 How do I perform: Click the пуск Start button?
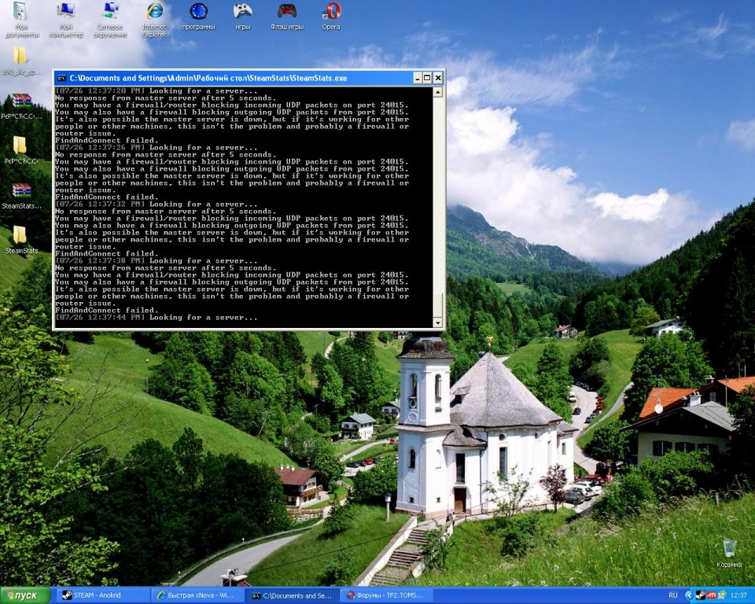click(25, 595)
